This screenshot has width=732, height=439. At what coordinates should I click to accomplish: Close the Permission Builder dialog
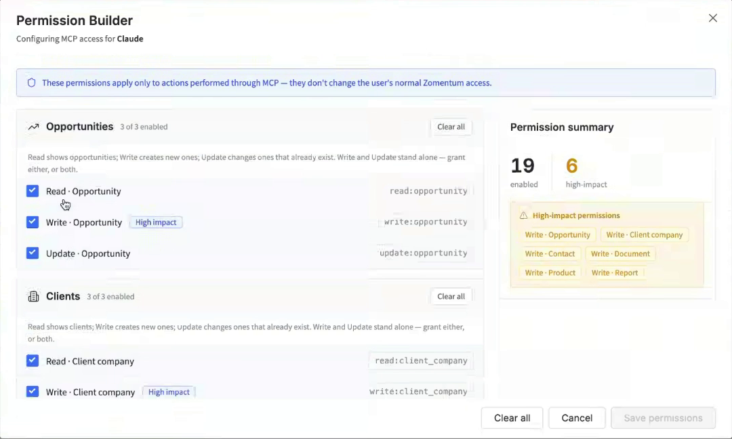click(x=712, y=18)
